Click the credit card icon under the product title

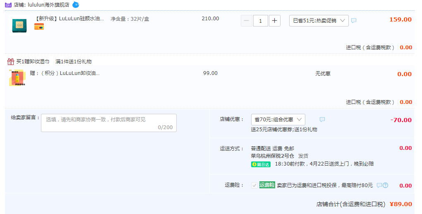click(39, 26)
